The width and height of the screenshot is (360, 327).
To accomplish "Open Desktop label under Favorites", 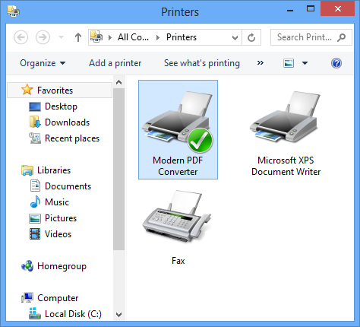I will pyautogui.click(x=61, y=106).
